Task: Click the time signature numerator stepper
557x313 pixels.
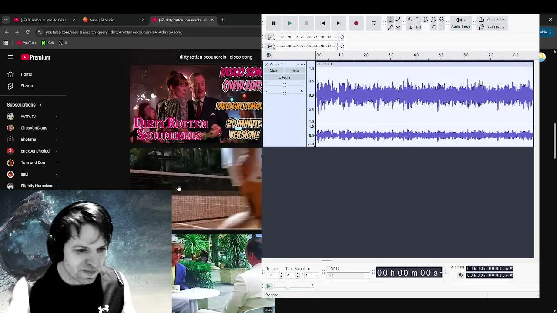Action: click(x=297, y=276)
